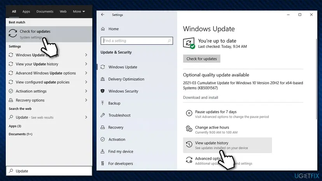Image resolution: width=322 pixels, height=181 pixels.
Task: Click the Advanced options gear-sync icon
Action: [189, 160]
